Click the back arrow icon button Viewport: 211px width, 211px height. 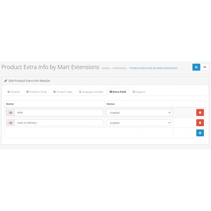pos(205,67)
